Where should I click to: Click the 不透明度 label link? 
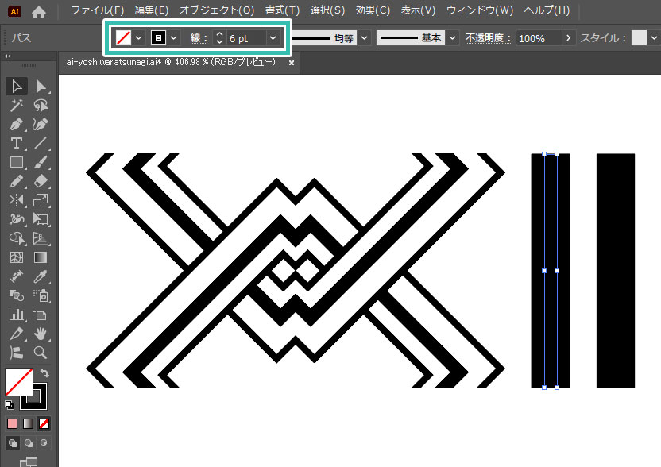(488, 38)
